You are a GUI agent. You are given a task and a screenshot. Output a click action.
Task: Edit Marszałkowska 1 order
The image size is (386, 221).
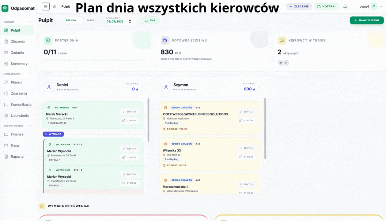(247, 184)
